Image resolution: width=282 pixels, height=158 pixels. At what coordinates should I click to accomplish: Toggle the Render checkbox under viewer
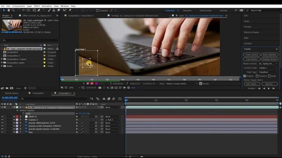point(200,84)
